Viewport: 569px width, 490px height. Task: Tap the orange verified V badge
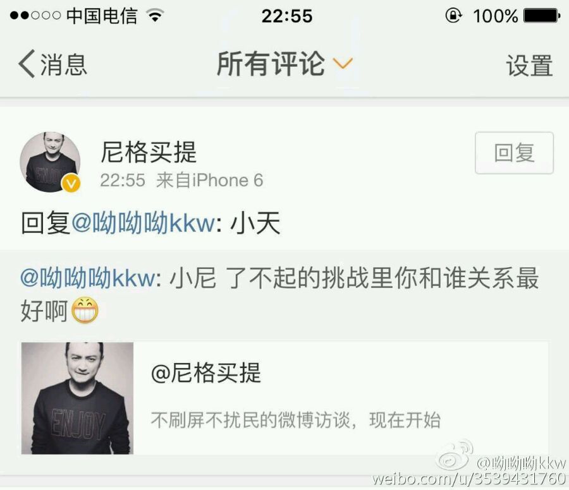(71, 183)
